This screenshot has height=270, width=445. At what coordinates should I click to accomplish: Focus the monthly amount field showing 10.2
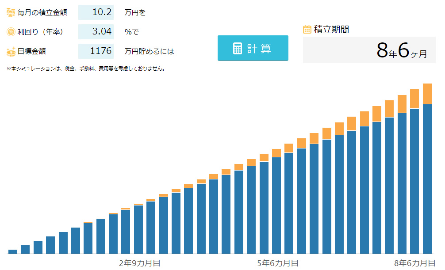96,12
